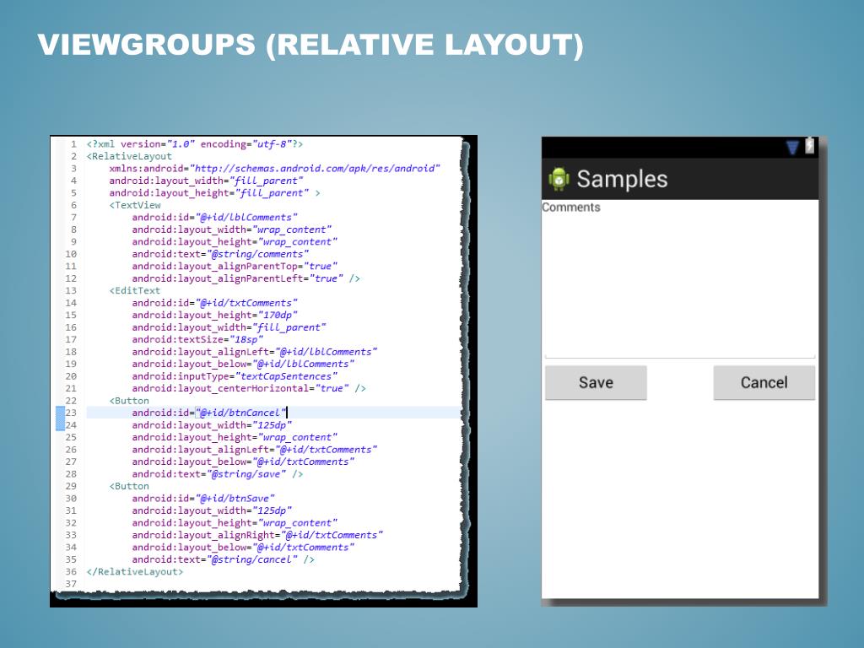Click inside the Comments text edit area
Screen dimensions: 864x648
click(x=680, y=287)
